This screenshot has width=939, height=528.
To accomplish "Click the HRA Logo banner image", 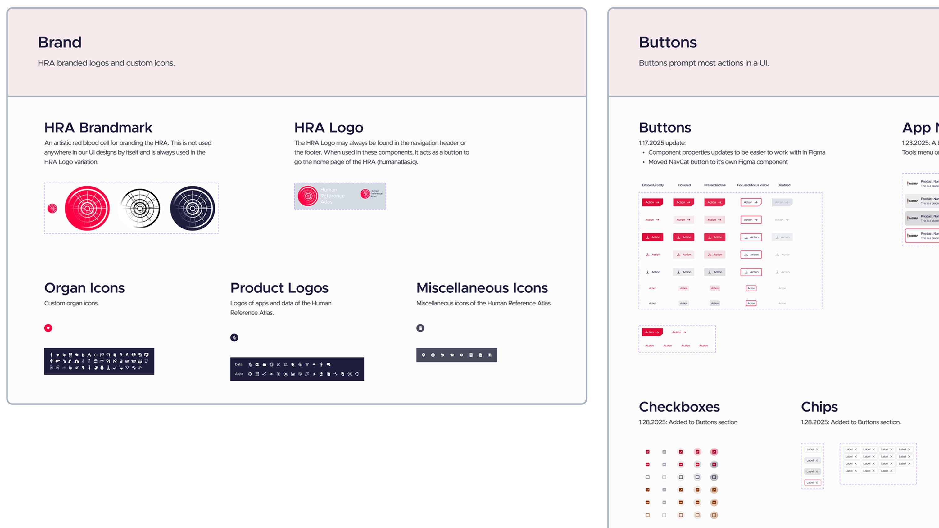I will tap(340, 196).
